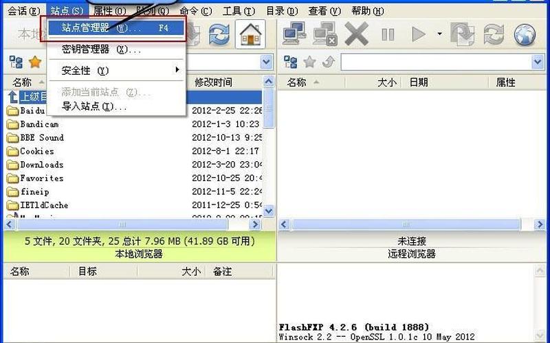The width and height of the screenshot is (550, 343).
Task: Click the orange favorites star icon
Action: click(x=35, y=62)
